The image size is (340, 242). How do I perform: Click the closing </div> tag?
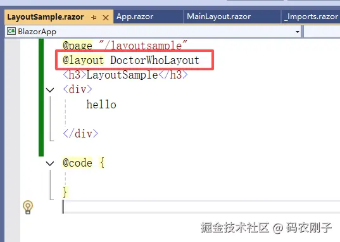click(80, 134)
